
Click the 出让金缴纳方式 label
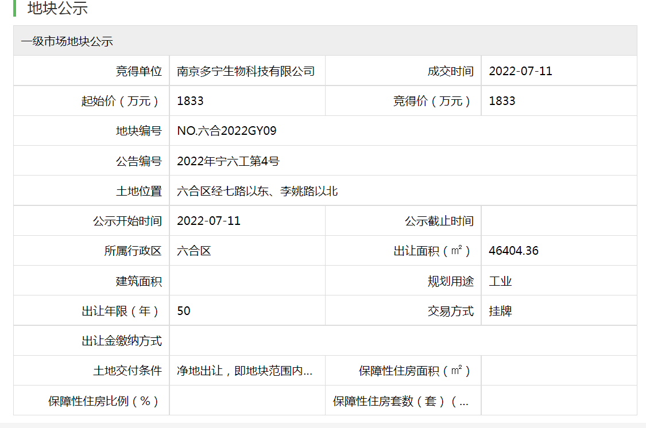click(121, 341)
